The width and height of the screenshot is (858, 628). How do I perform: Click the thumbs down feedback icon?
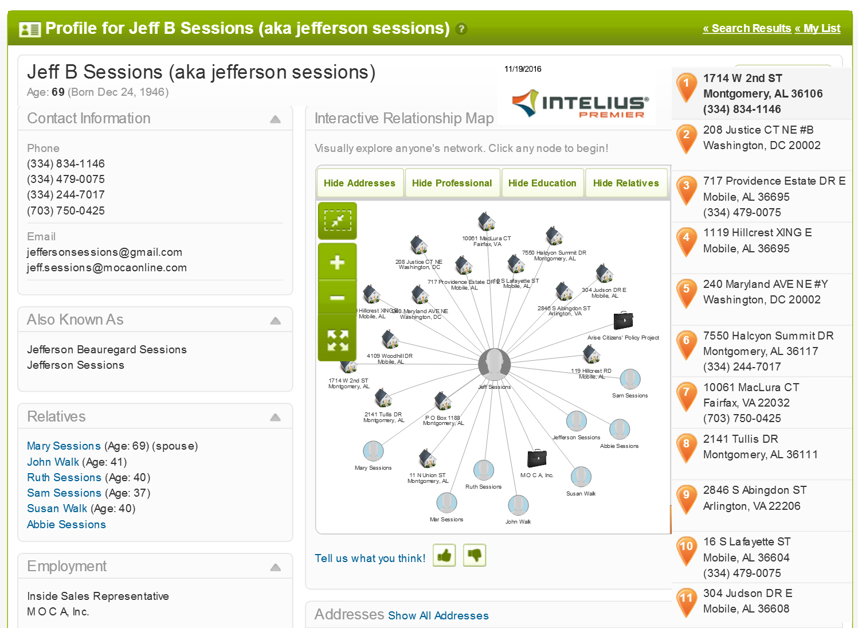tap(475, 555)
